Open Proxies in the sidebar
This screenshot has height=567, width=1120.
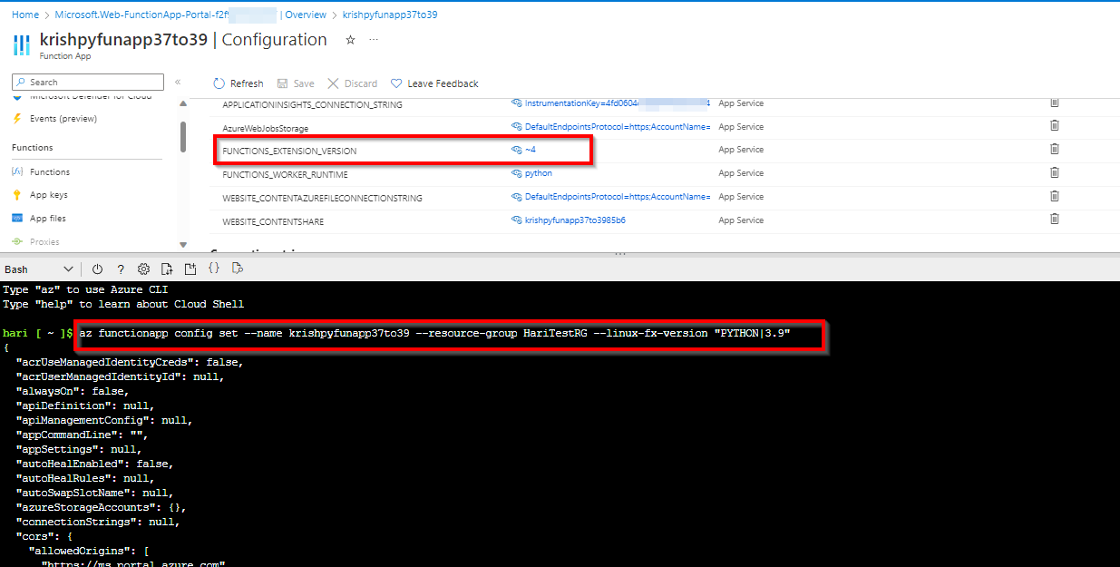(x=44, y=242)
